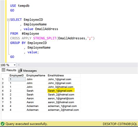
Task: Select the EmployeeName column header
Action: tap(36, 76)
